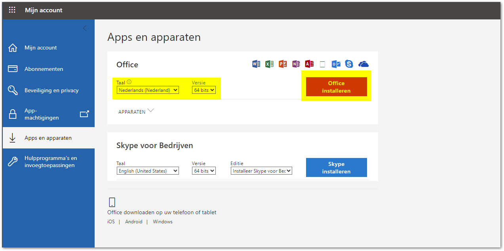Viewport: 504px width, 251px height.
Task: Click the info icon beside Taal
Action: point(129,82)
